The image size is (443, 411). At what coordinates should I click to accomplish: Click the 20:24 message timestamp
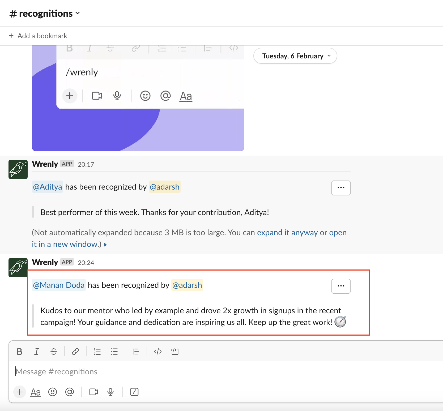pyautogui.click(x=86, y=263)
